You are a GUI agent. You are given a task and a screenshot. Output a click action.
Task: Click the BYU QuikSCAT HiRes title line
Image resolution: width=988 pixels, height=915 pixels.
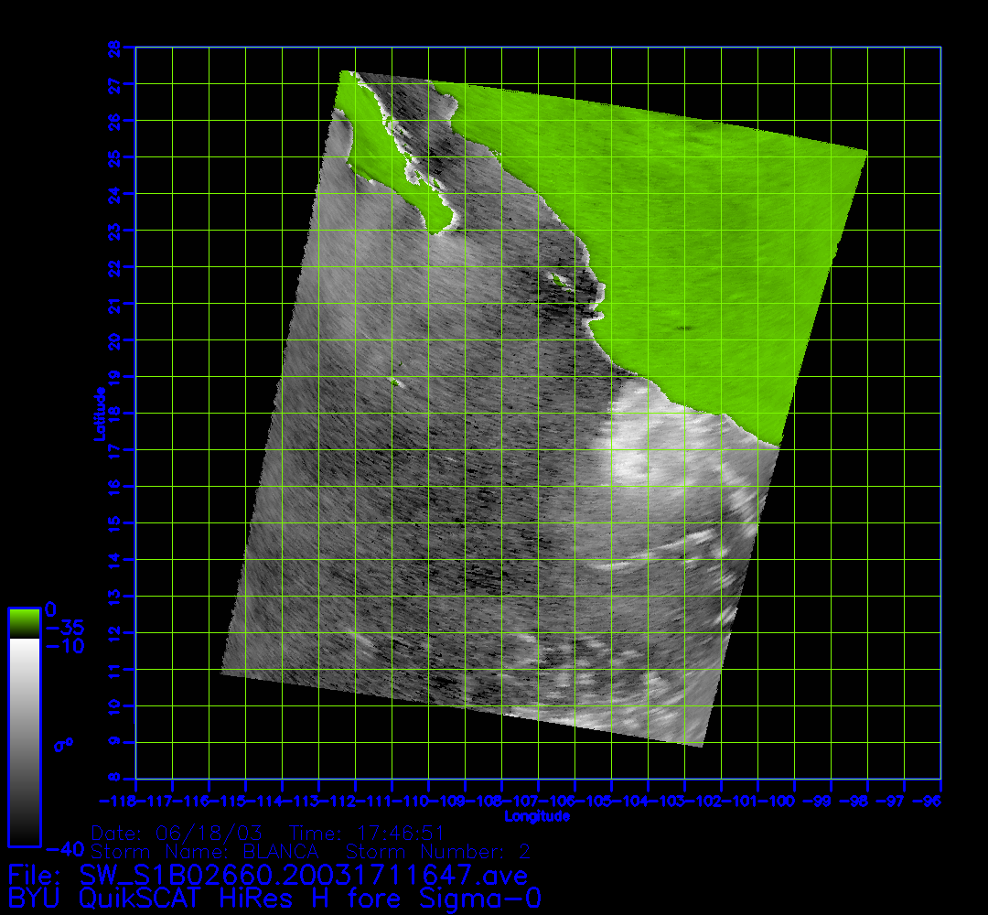[274, 898]
